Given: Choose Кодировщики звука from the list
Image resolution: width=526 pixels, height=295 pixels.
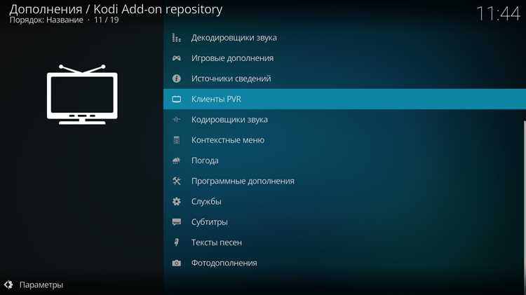Looking at the screenshot, I should pos(344,119).
